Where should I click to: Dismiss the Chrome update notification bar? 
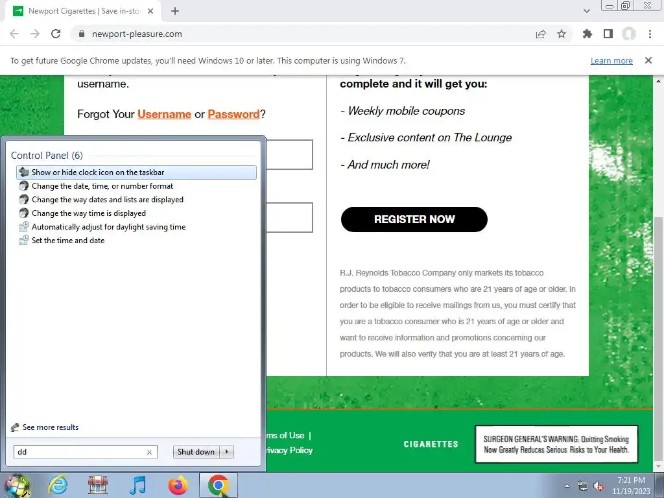point(648,60)
